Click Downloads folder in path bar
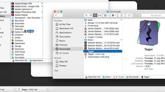This screenshot has height=92, width=165. [x=132, y=77]
